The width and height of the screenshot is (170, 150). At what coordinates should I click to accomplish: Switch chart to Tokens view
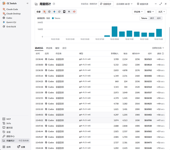(x=144, y=18)
